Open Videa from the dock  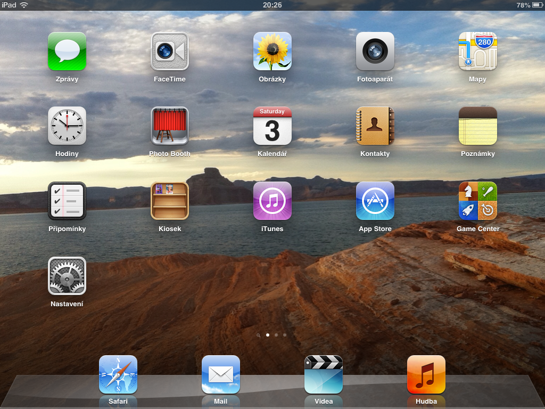tap(323, 374)
